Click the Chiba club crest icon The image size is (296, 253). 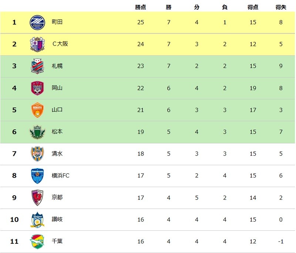[37, 242]
